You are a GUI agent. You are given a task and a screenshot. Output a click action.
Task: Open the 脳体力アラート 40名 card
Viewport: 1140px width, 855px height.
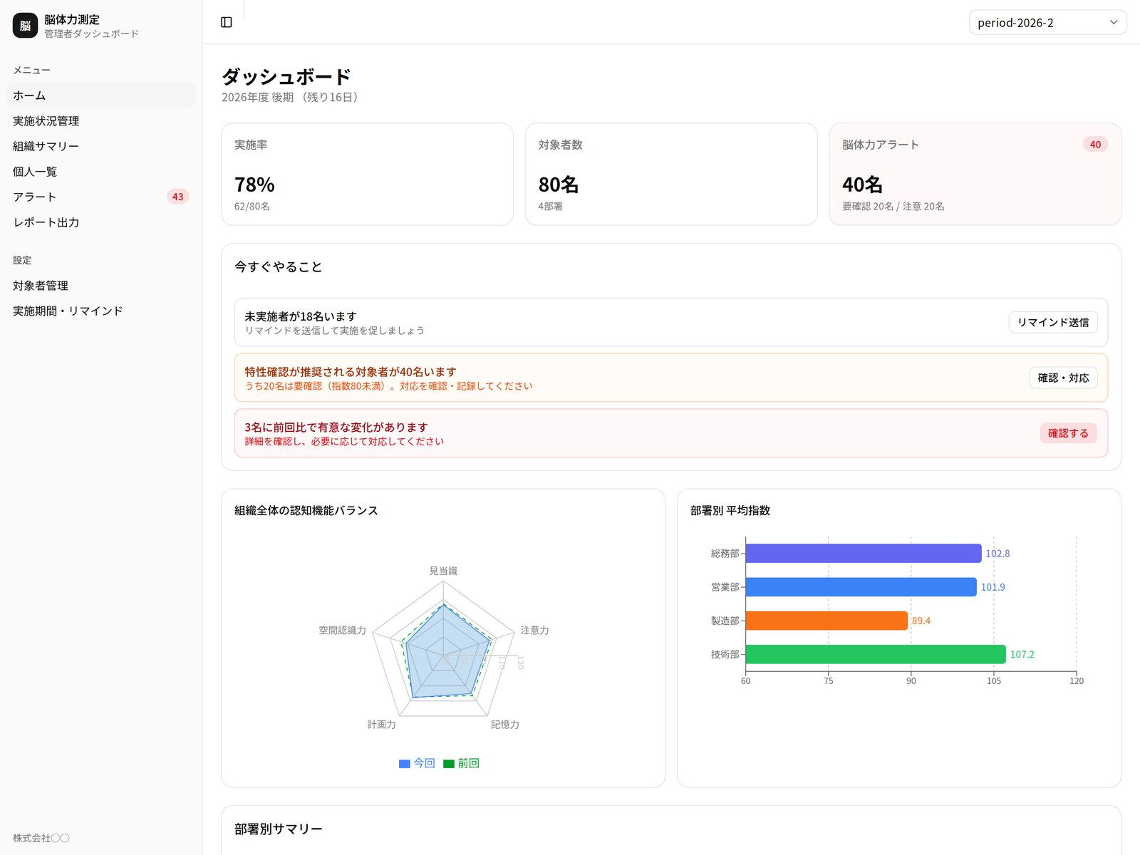click(x=975, y=174)
